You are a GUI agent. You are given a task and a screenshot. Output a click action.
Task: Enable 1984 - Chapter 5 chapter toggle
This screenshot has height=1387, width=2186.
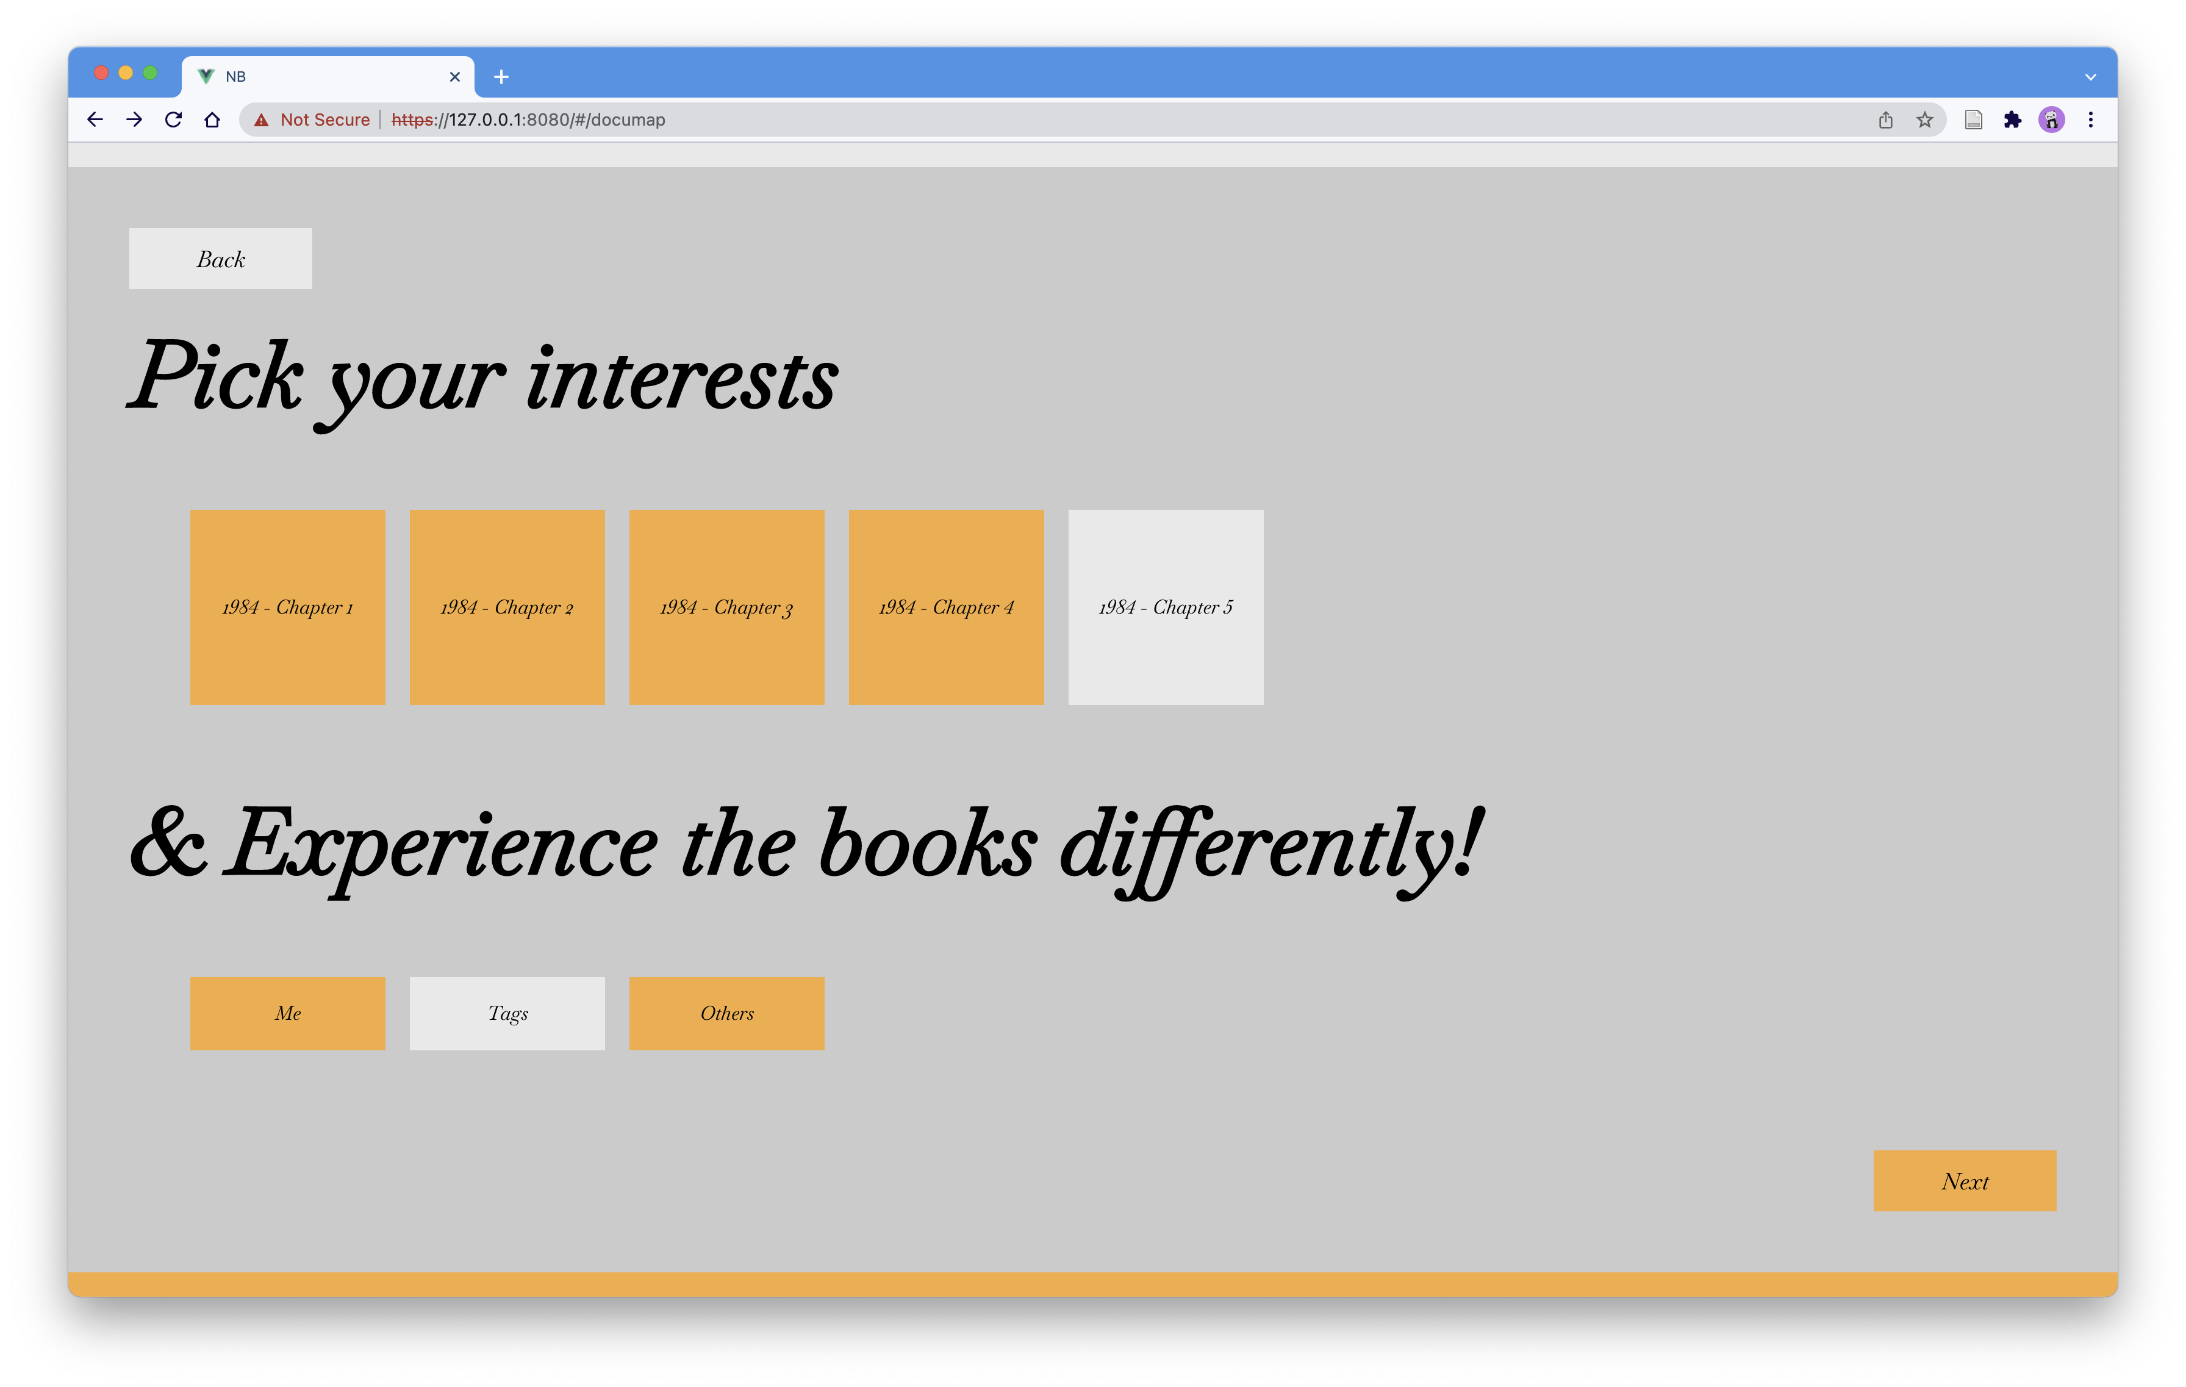tap(1165, 607)
